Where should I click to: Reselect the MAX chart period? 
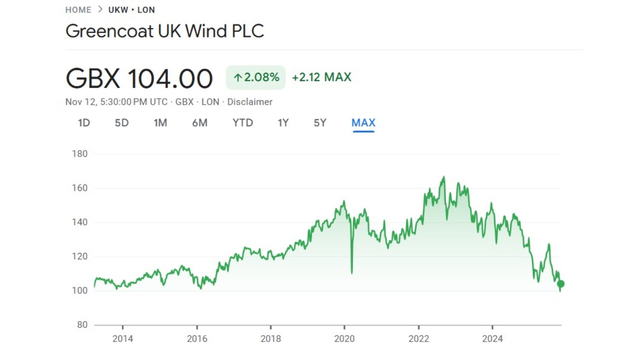(363, 123)
